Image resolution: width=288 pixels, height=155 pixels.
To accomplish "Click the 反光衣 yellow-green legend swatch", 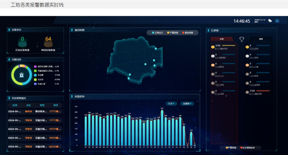I will coord(35,79).
